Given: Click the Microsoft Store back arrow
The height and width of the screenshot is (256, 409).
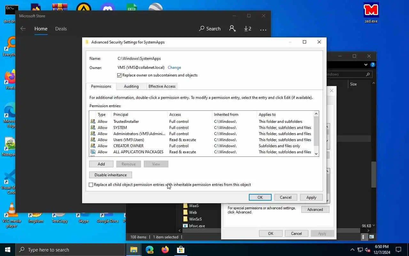Looking at the screenshot, I should 23,28.
